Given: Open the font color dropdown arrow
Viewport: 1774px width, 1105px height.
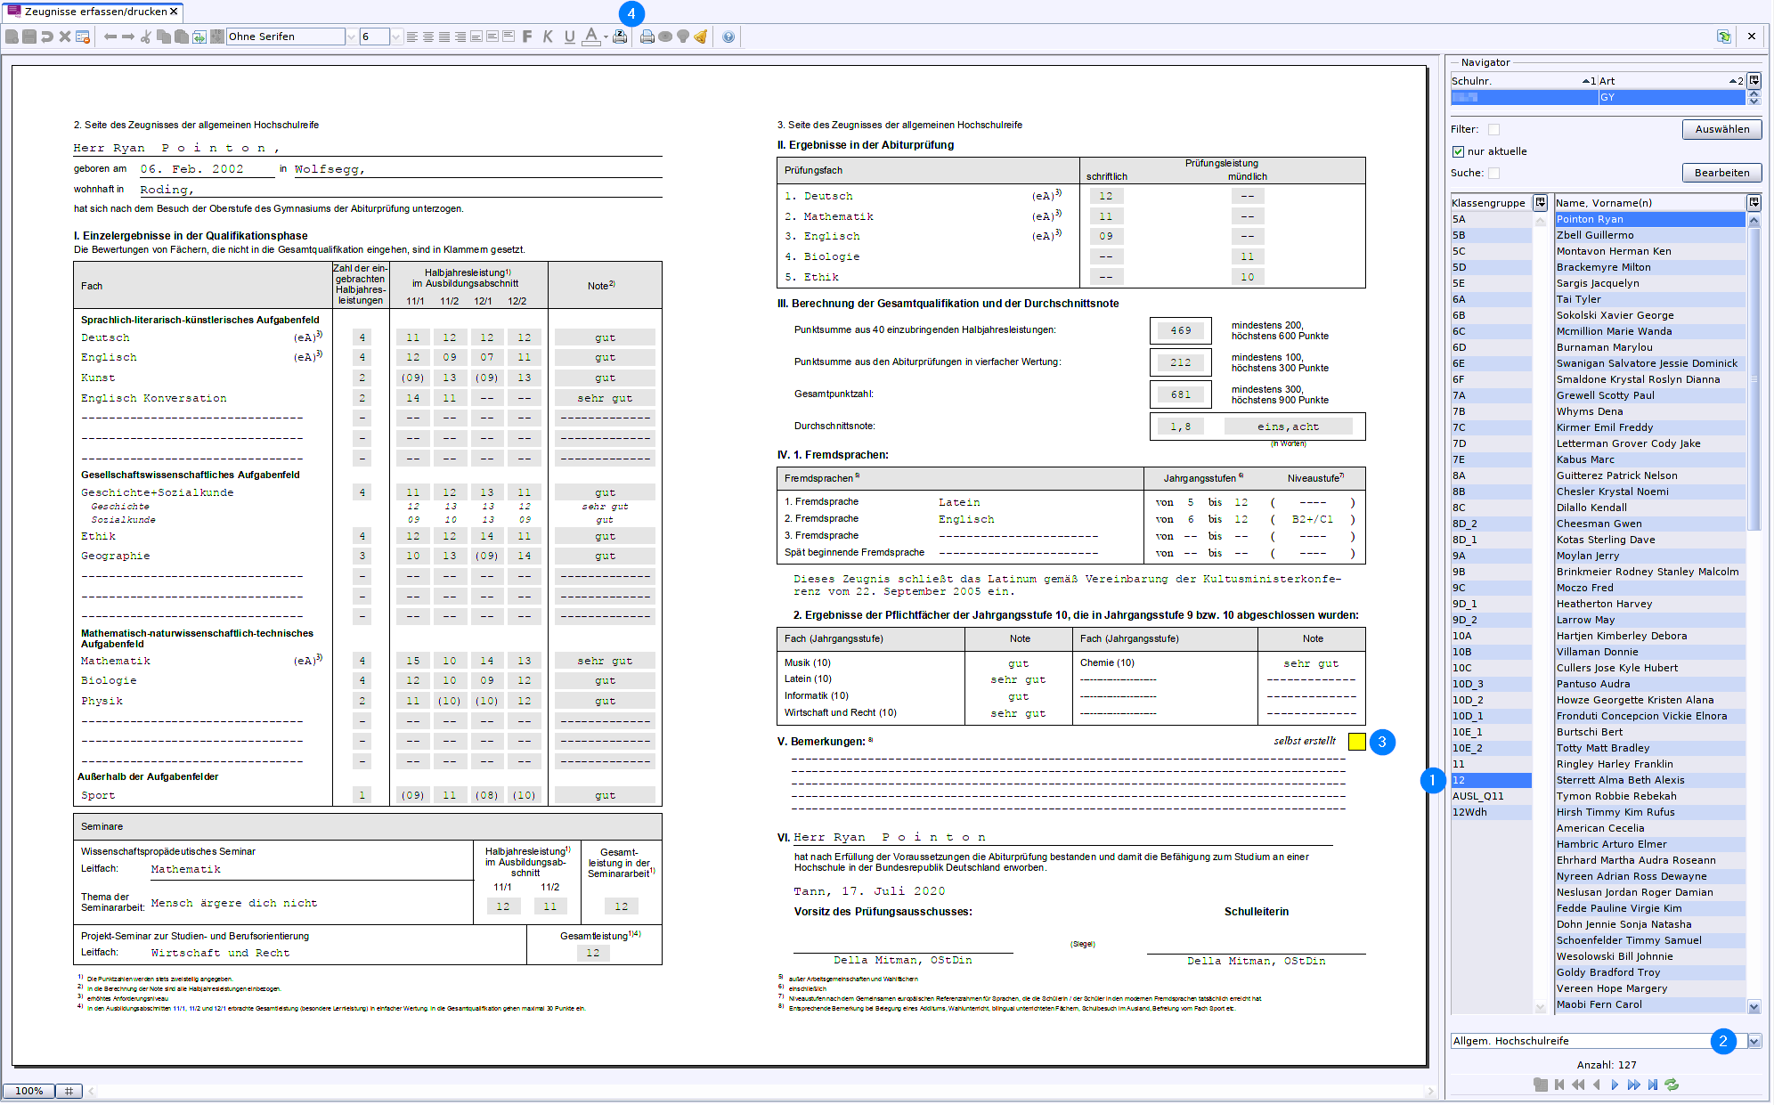Looking at the screenshot, I should [x=606, y=37].
